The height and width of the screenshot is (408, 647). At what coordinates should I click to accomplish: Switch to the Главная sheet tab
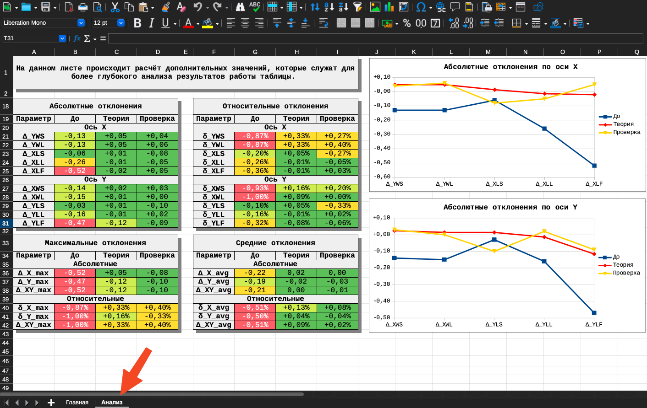pyautogui.click(x=77, y=403)
